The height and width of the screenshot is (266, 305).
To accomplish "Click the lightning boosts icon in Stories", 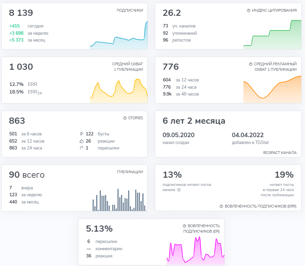I will coord(81,134).
